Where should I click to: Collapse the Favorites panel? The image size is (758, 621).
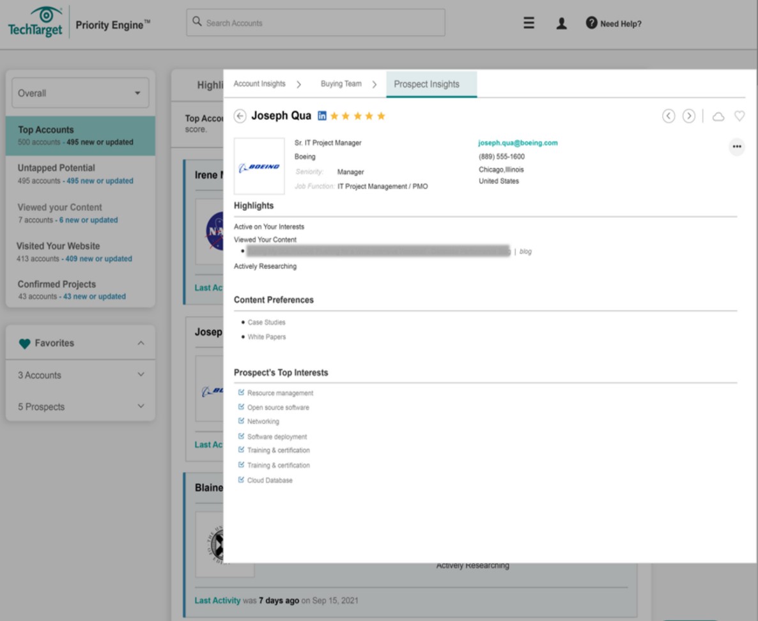141,342
